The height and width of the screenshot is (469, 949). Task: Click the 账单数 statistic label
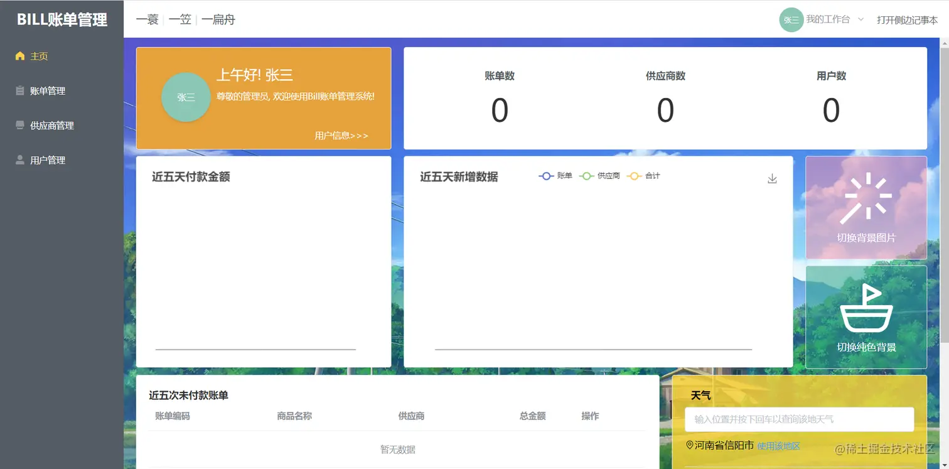click(500, 76)
